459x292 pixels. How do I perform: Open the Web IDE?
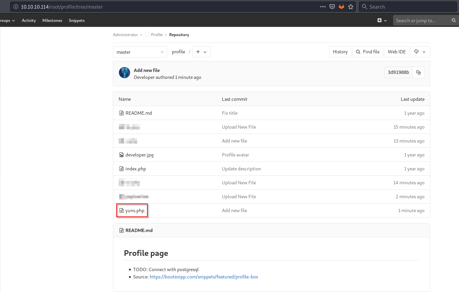[397, 52]
